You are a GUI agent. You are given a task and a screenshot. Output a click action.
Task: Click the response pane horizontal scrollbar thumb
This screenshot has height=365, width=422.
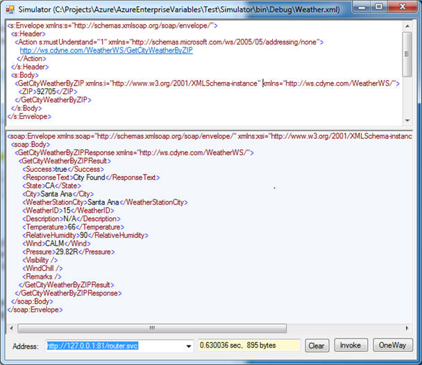click(152, 328)
